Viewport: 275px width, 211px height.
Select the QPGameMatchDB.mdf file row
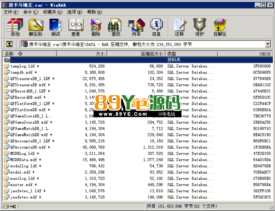(137, 135)
